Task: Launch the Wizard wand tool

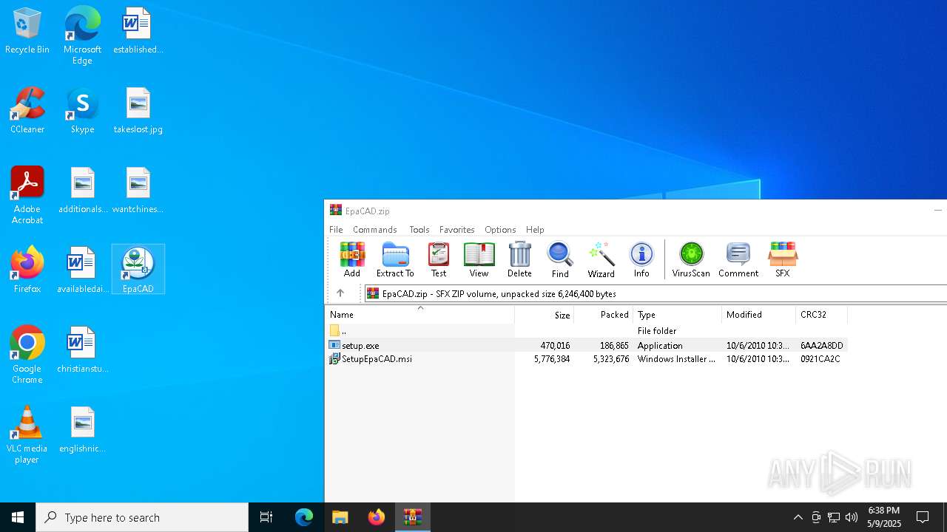Action: (601, 259)
